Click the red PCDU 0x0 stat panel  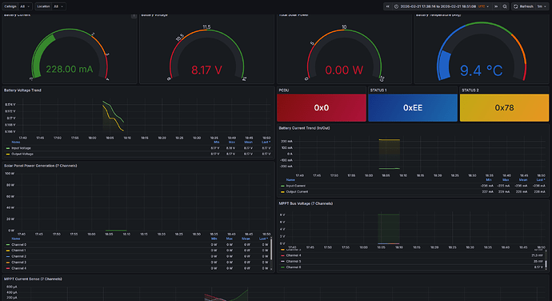(x=322, y=108)
